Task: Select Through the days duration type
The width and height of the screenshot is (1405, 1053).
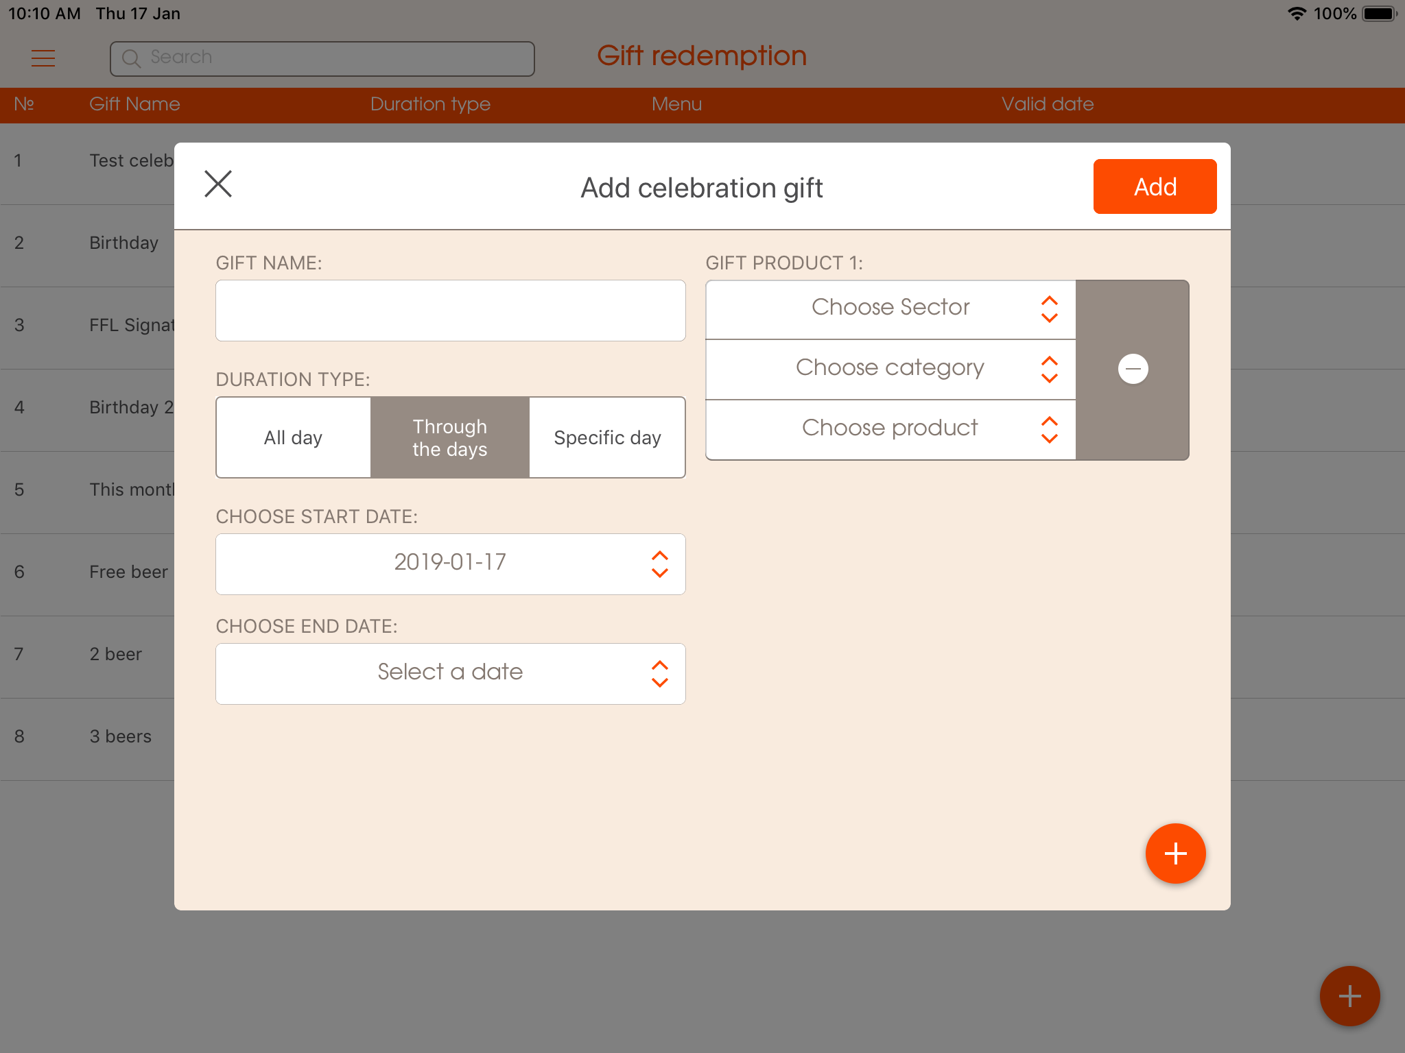Action: click(450, 437)
